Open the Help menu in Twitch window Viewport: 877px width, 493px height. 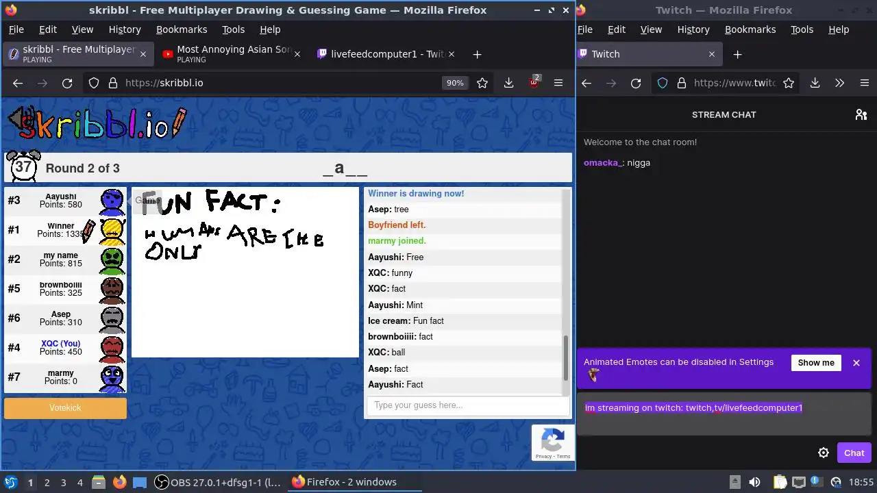[839, 29]
